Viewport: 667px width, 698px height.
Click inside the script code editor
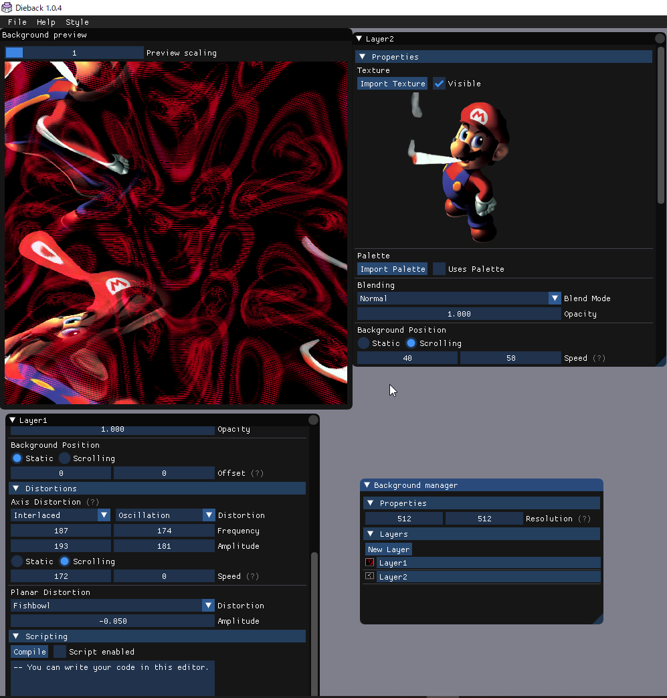point(112,679)
